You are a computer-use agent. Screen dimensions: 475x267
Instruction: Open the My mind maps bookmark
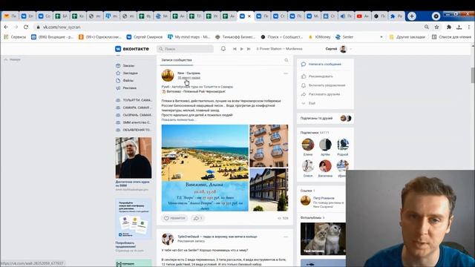click(x=189, y=37)
